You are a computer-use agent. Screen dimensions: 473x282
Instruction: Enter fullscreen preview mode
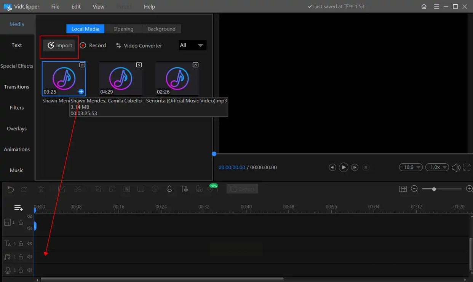[467, 167]
